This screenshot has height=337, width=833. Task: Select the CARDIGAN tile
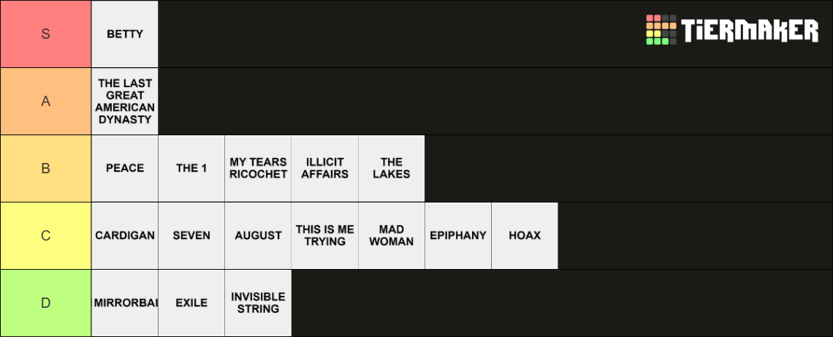(125, 235)
